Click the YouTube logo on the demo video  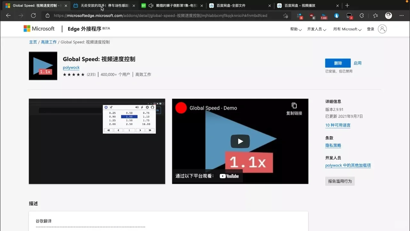pos(229,176)
